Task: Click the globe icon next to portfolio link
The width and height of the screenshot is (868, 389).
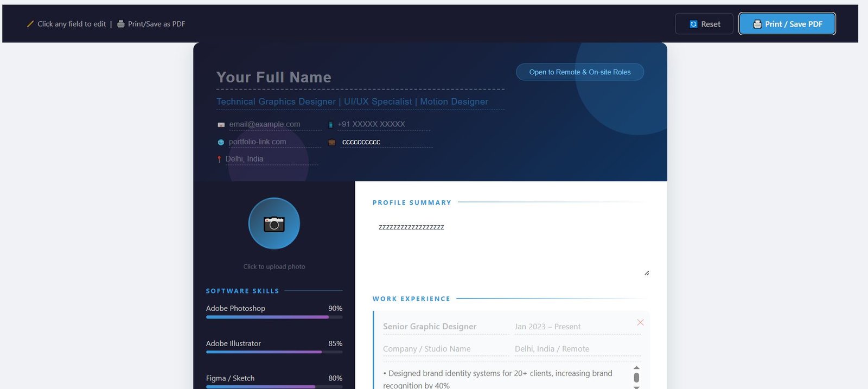Action: [221, 142]
